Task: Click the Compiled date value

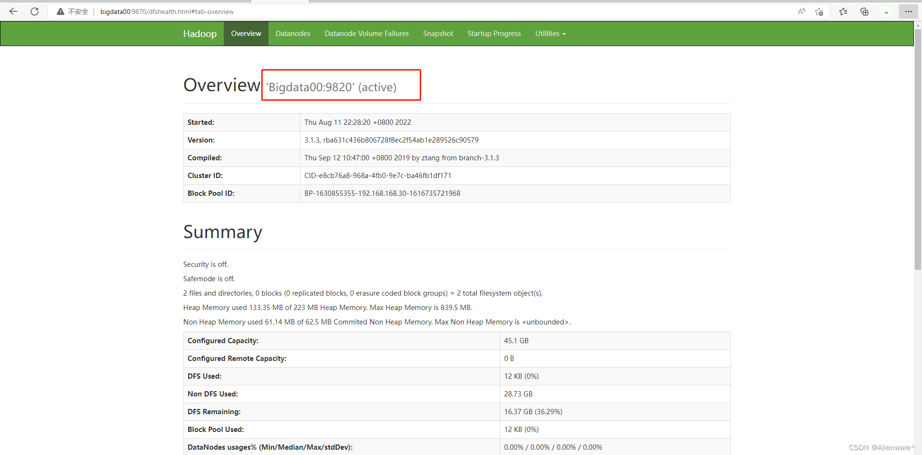Action: pos(401,158)
